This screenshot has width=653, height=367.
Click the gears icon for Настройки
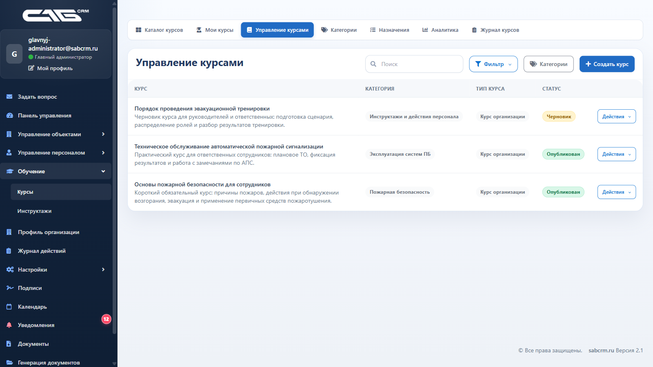pyautogui.click(x=10, y=270)
